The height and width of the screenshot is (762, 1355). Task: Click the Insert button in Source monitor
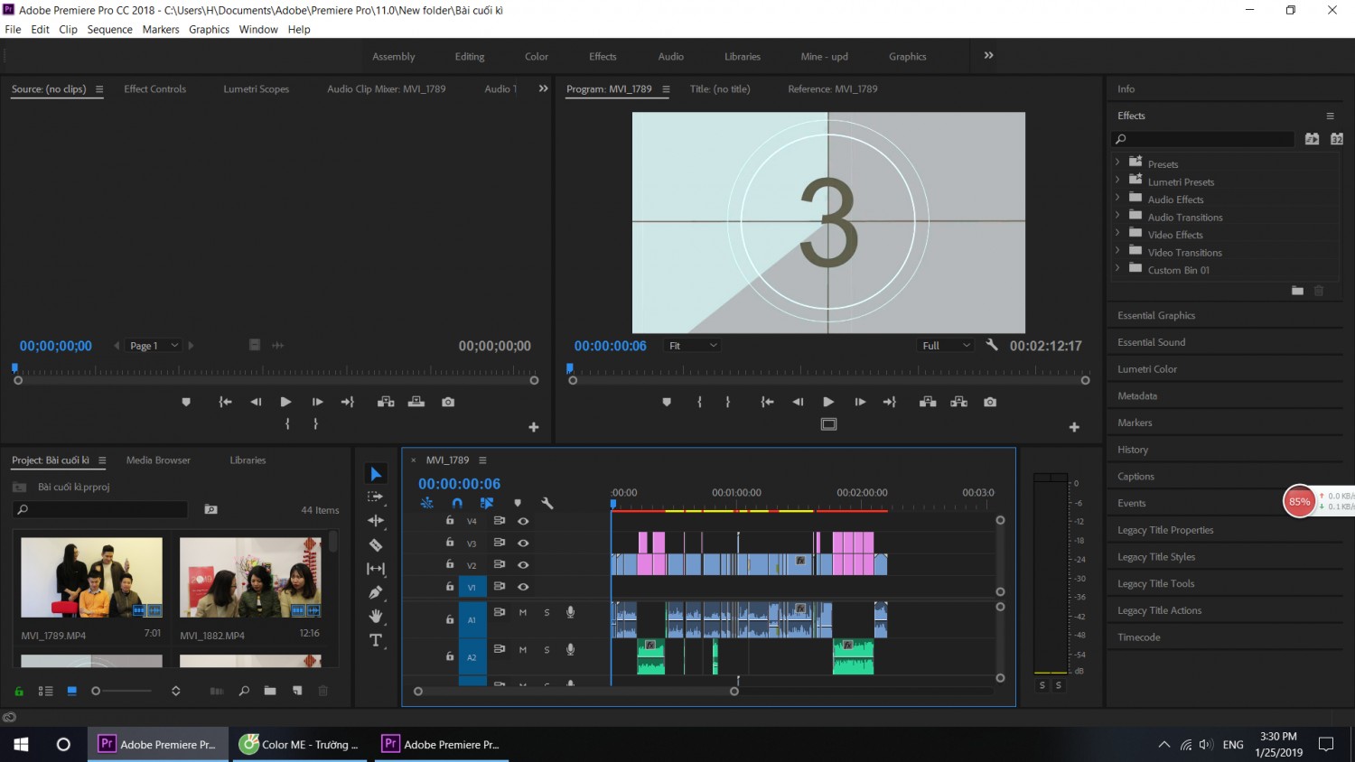coord(386,402)
